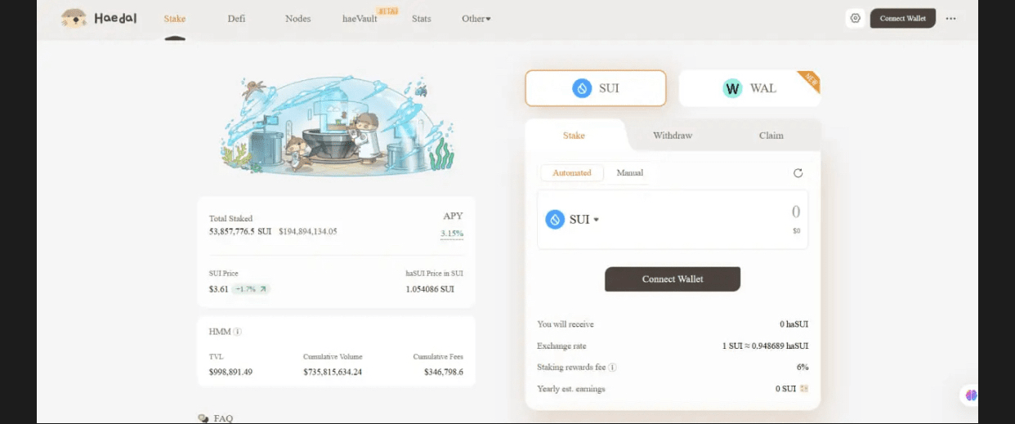
Task: Click the exchange rate value text
Action: pos(766,346)
